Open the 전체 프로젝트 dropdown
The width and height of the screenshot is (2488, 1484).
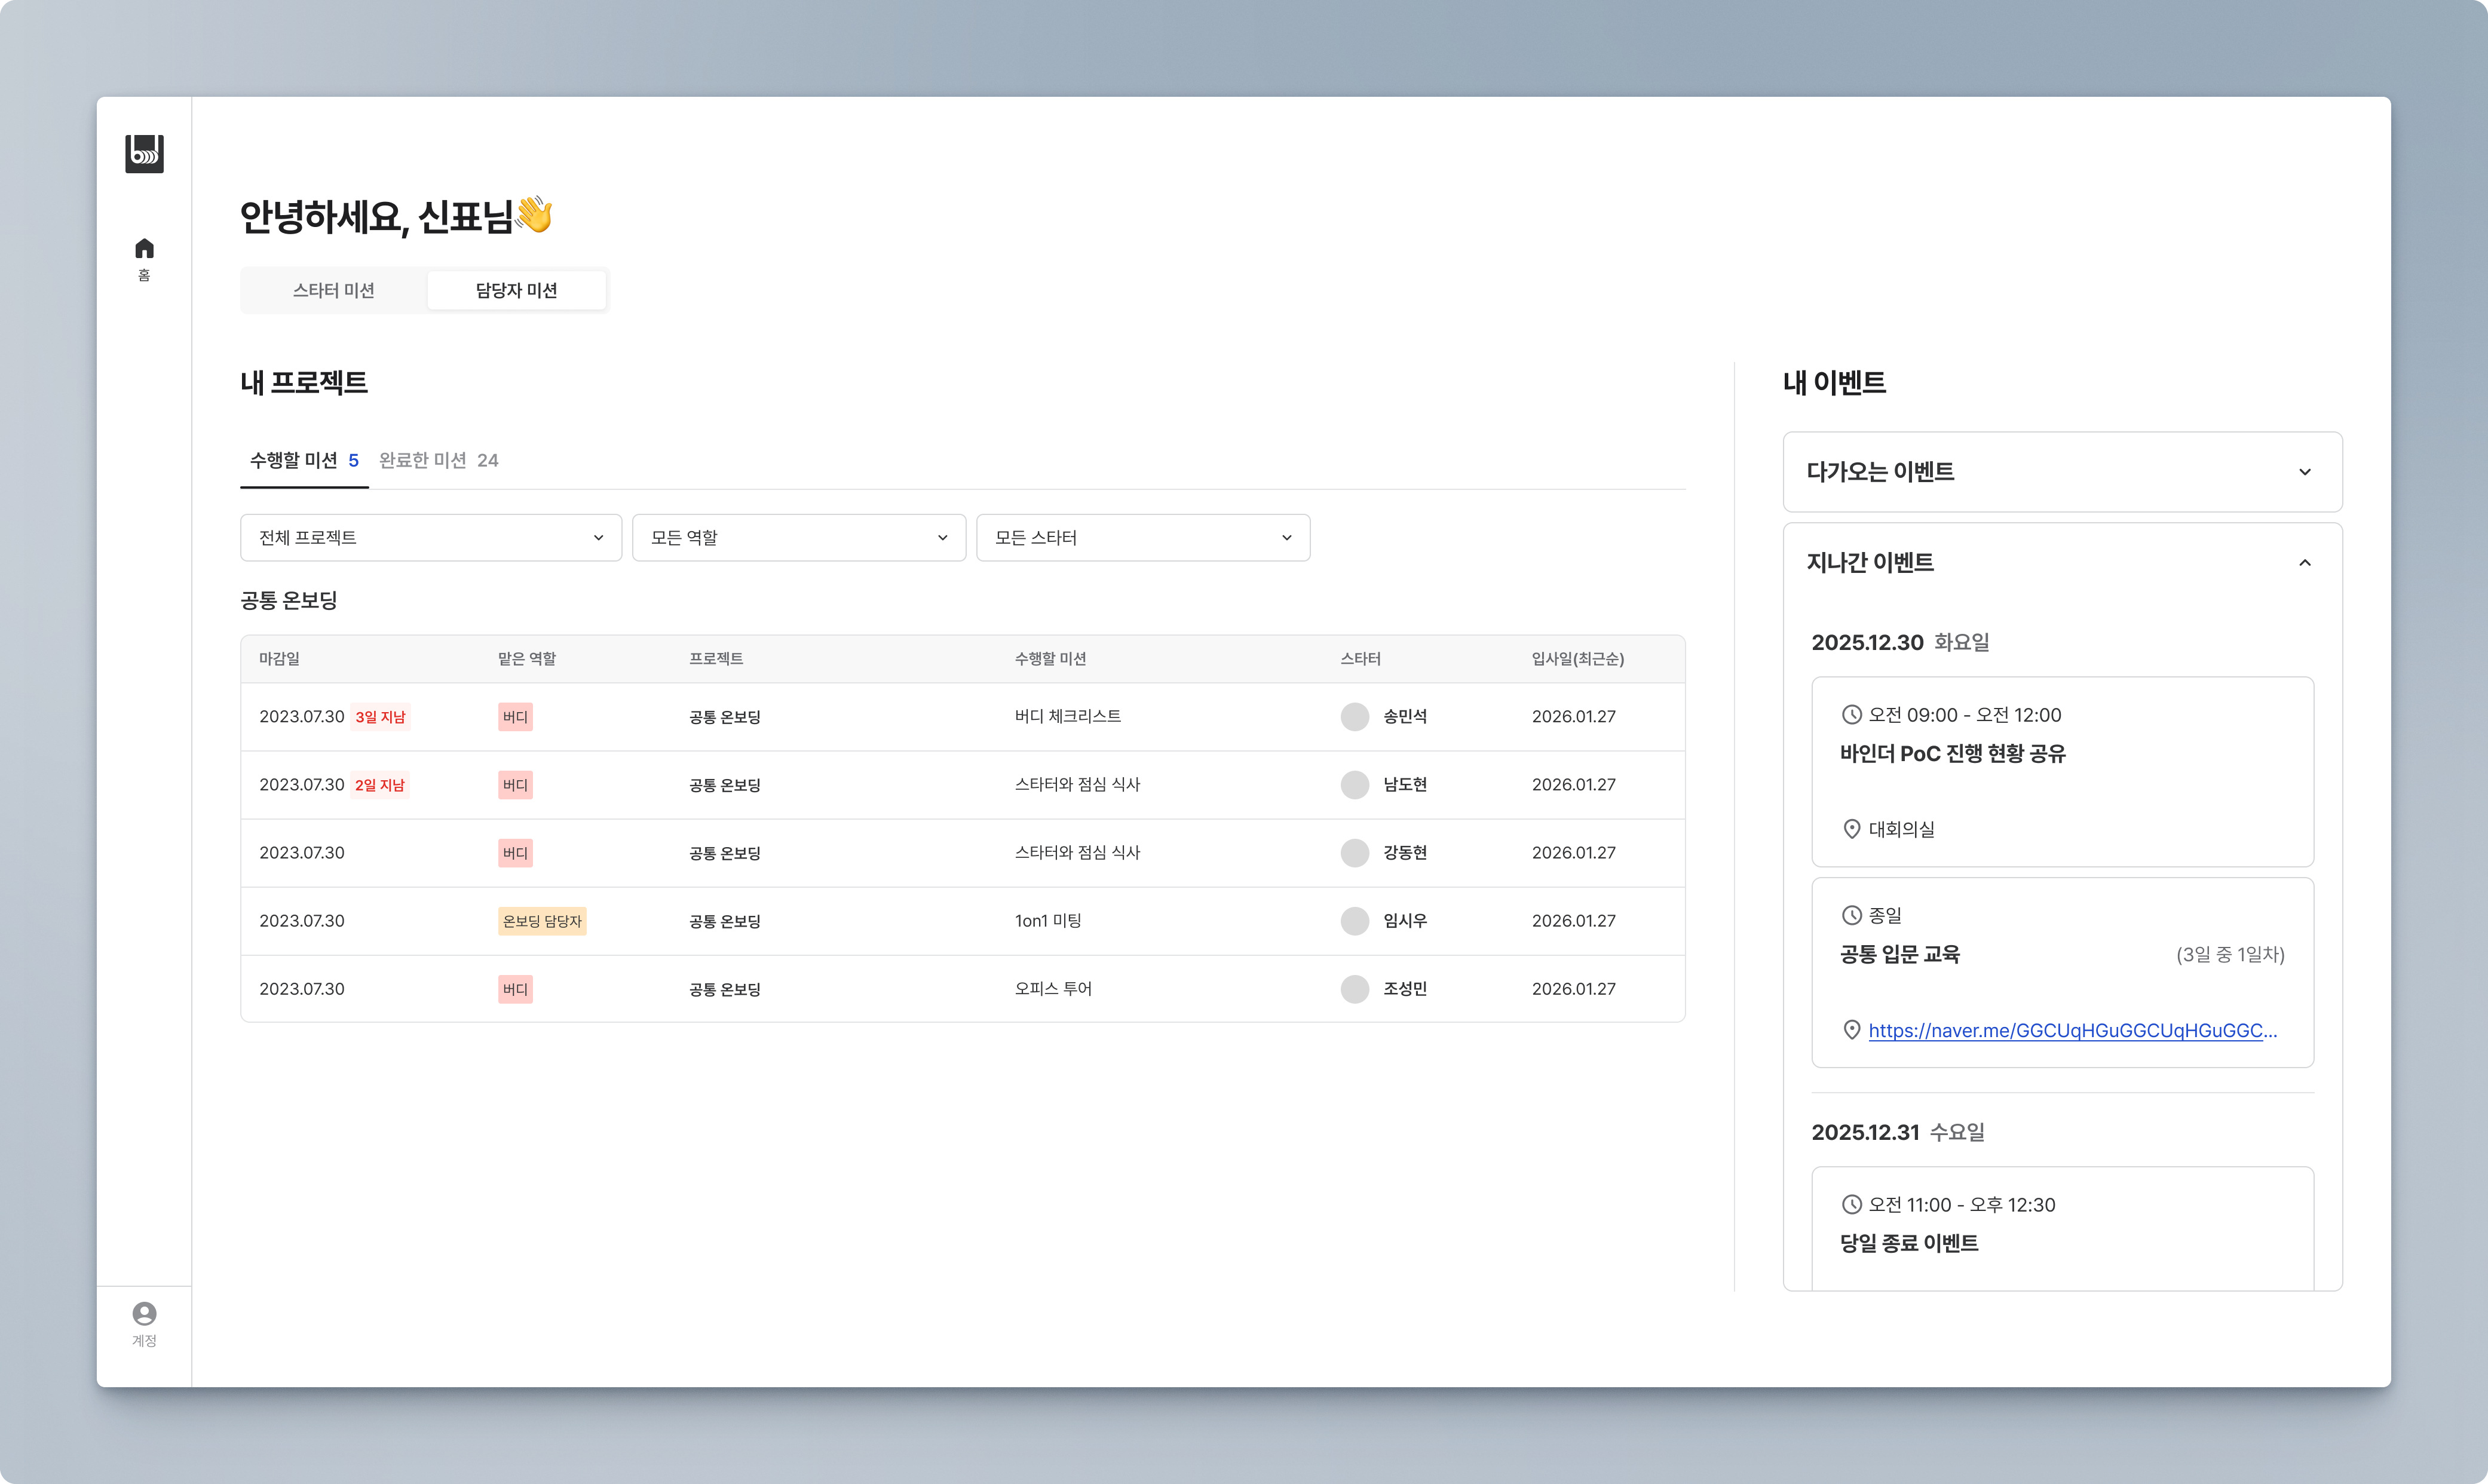[x=430, y=538]
